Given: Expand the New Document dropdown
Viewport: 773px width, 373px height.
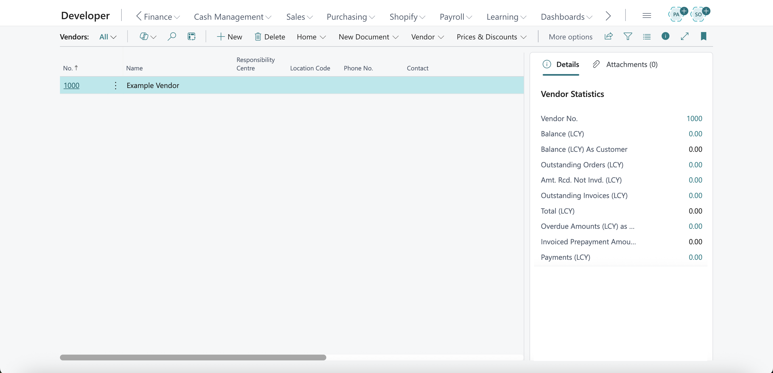Looking at the screenshot, I should pyautogui.click(x=368, y=37).
